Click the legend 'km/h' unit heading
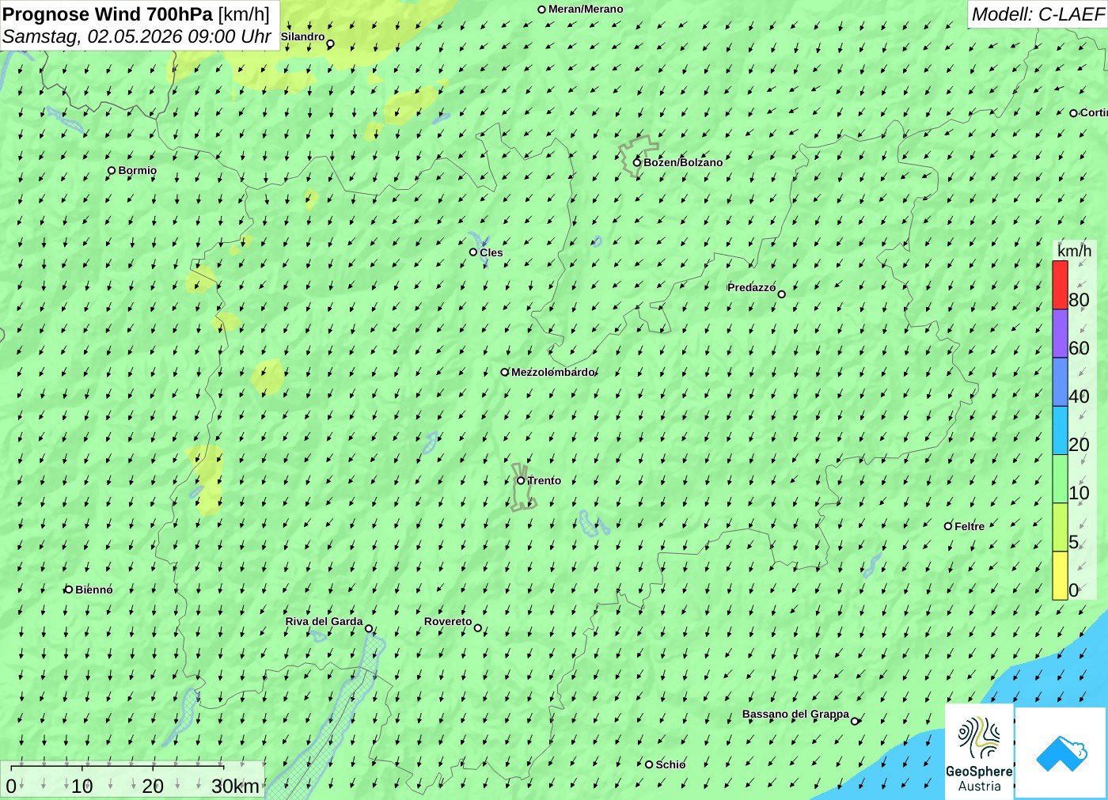The width and height of the screenshot is (1108, 800). pos(1074,251)
